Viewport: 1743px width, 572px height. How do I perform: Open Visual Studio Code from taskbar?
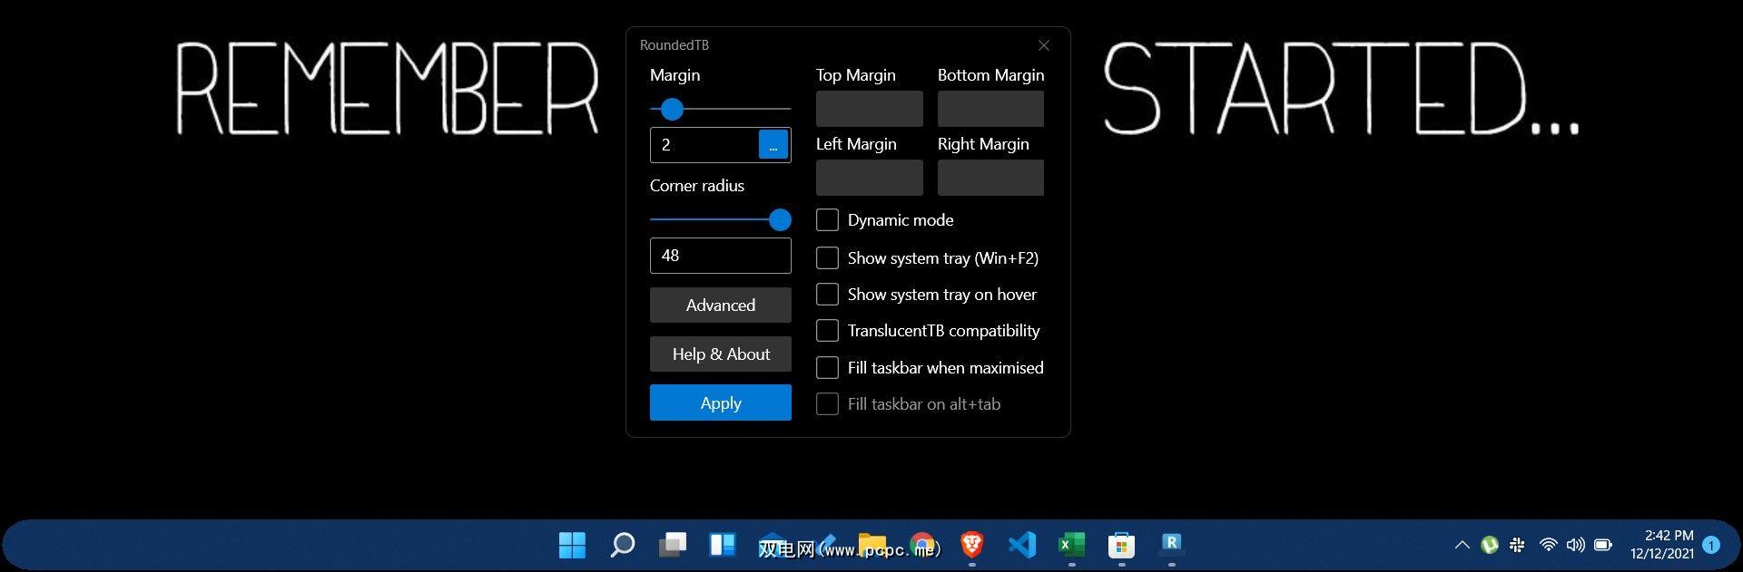point(1022,544)
